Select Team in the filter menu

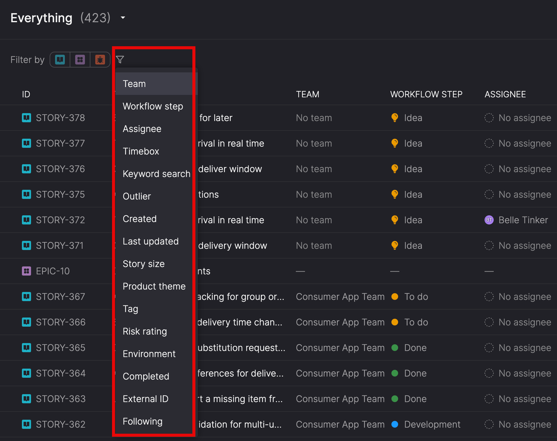pyautogui.click(x=156, y=84)
